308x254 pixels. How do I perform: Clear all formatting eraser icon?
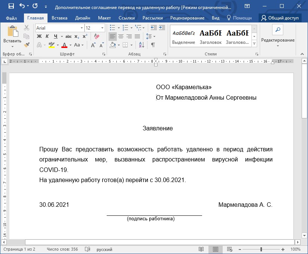point(97,36)
